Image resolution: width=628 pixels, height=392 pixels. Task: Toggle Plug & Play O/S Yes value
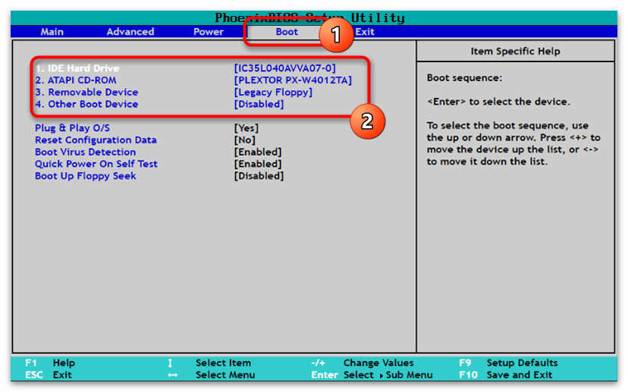(246, 128)
